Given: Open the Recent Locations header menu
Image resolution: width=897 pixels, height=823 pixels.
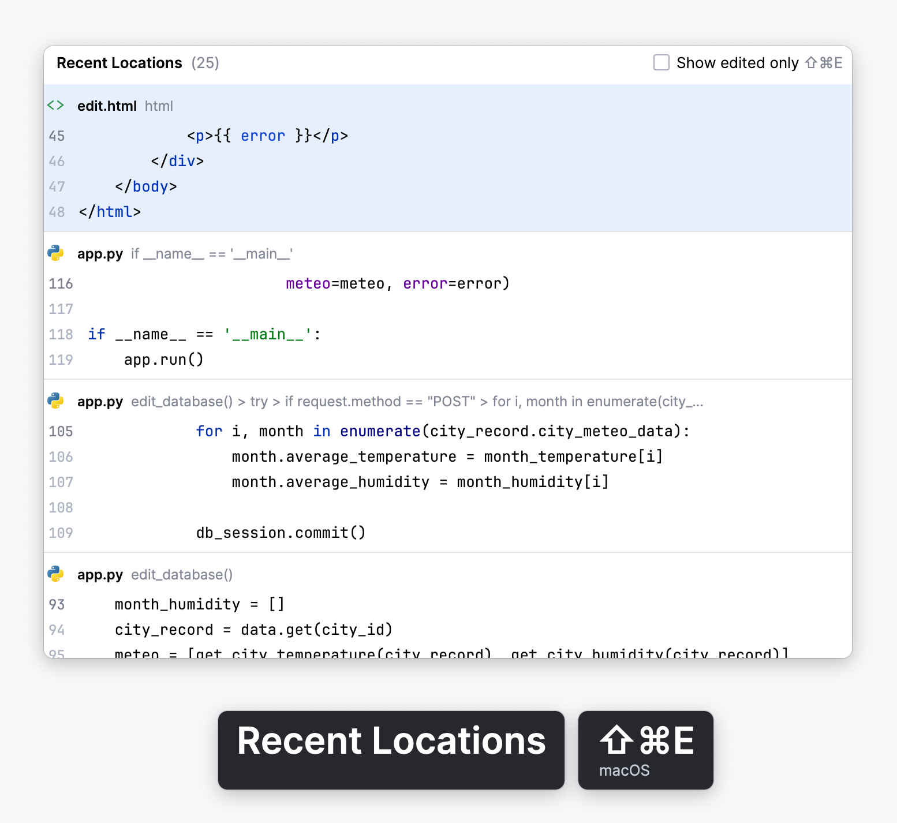Looking at the screenshot, I should [x=119, y=62].
